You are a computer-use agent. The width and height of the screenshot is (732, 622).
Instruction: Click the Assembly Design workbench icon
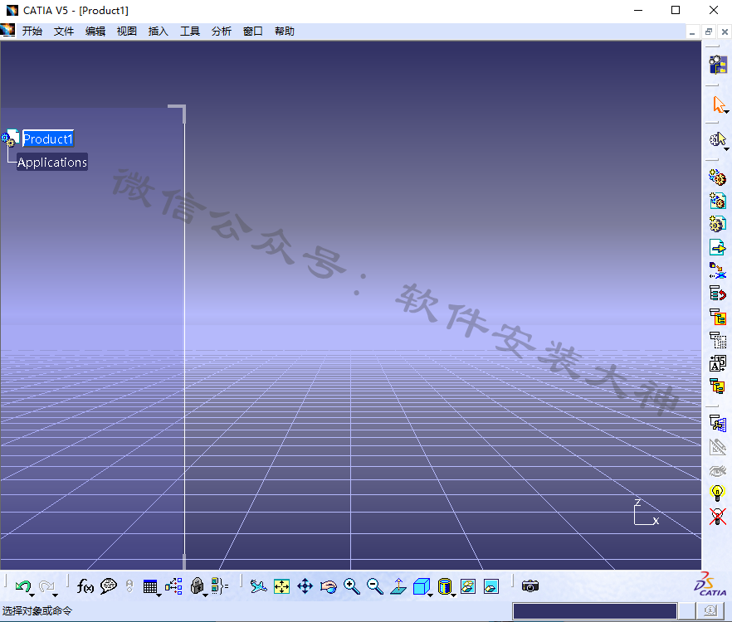718,65
